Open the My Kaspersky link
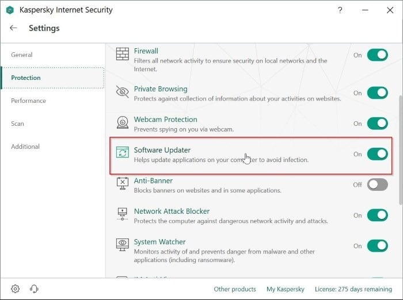This screenshot has width=403, height=300. point(286,289)
